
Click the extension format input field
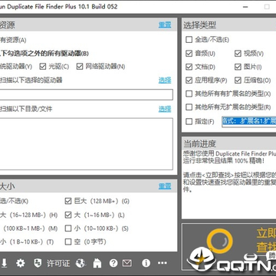tap(249, 121)
